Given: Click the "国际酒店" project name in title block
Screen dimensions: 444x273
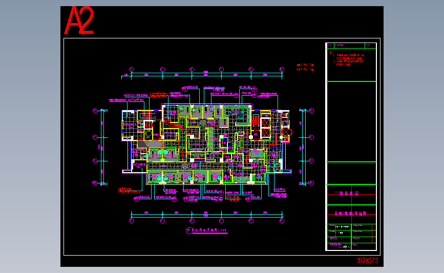Looking at the screenshot, I should 347,194.
